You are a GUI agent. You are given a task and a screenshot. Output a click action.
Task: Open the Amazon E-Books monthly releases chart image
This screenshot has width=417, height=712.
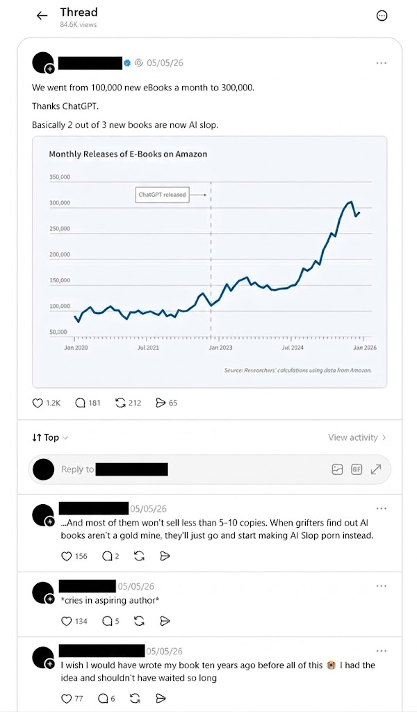(x=210, y=262)
